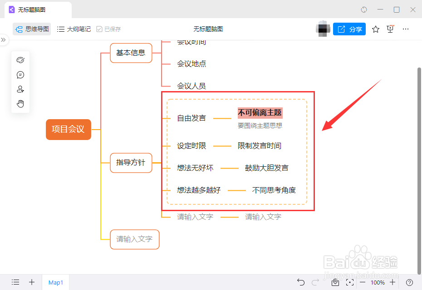Open the fit-to-screen view icon
Image resolution: width=422 pixels, height=290 pixels.
tap(350, 282)
